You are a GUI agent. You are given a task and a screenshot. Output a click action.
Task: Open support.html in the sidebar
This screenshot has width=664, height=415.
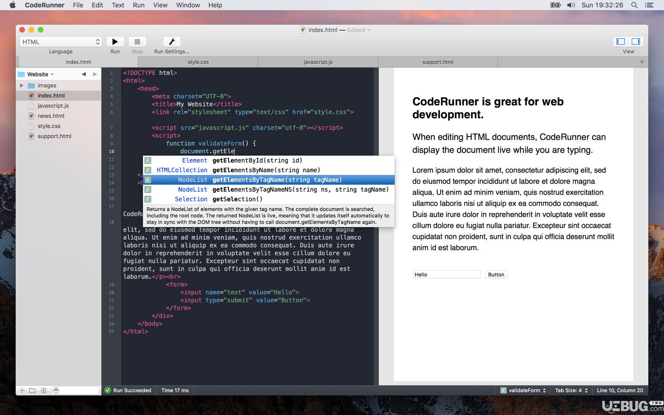click(x=59, y=136)
